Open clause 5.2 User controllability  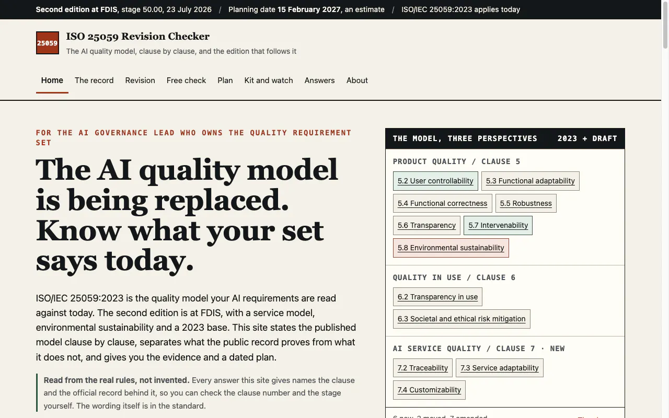[x=435, y=181]
